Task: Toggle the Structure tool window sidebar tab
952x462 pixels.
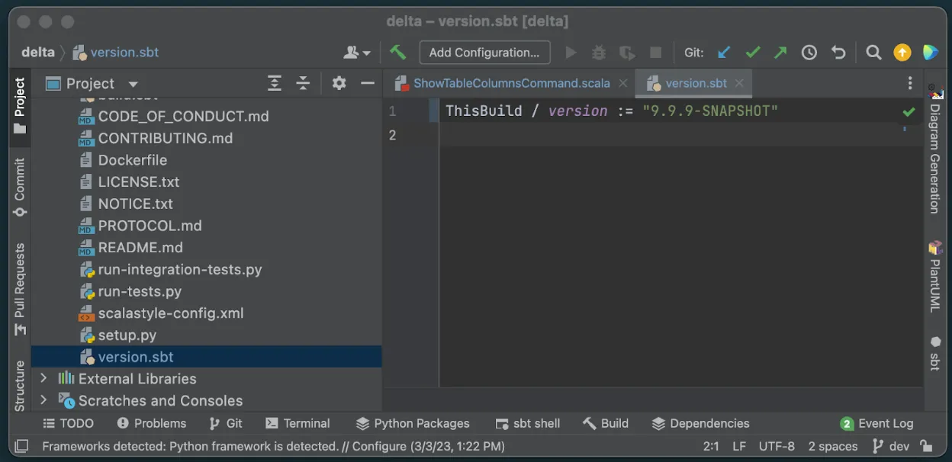Action: (20, 385)
